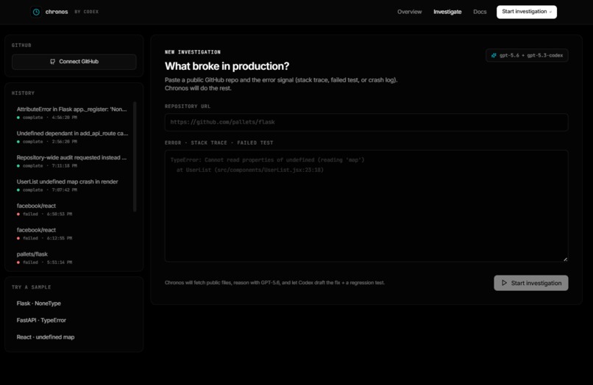The image size is (593, 385).
Task: Click the chronos brand name
Action: [x=57, y=12]
